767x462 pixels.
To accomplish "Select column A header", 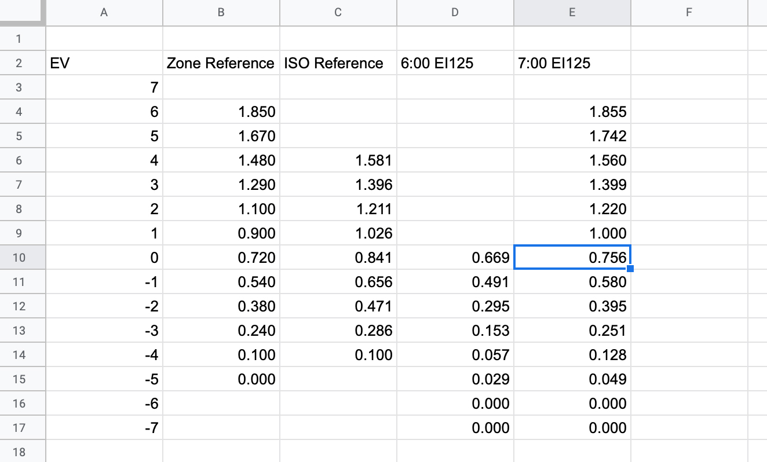I will pos(104,12).
